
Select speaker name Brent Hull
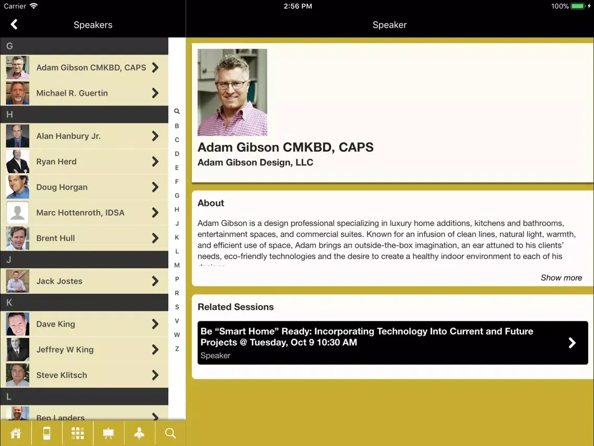click(55, 238)
